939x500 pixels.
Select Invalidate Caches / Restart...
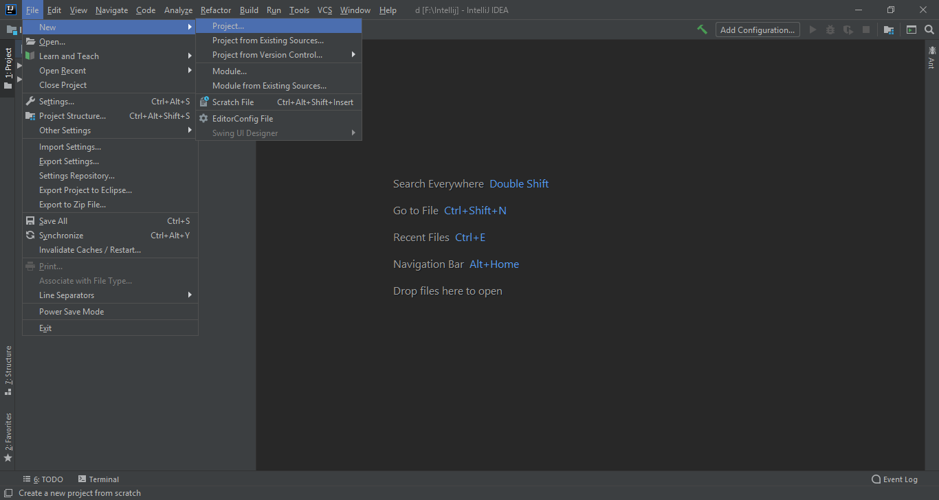click(x=110, y=250)
